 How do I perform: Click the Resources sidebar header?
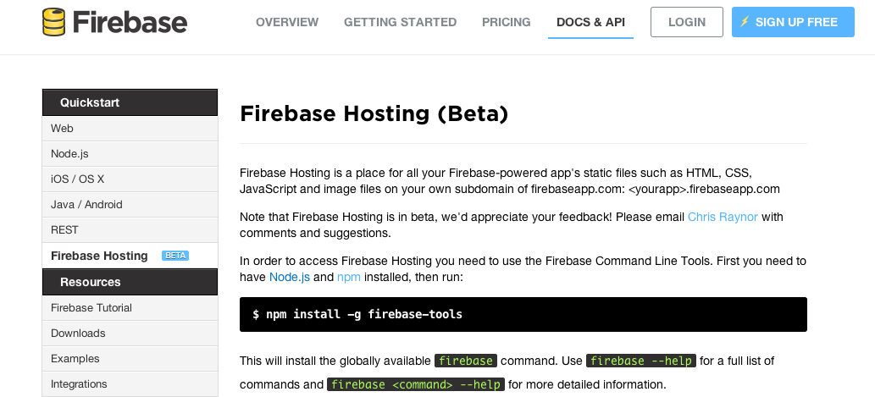(130, 282)
